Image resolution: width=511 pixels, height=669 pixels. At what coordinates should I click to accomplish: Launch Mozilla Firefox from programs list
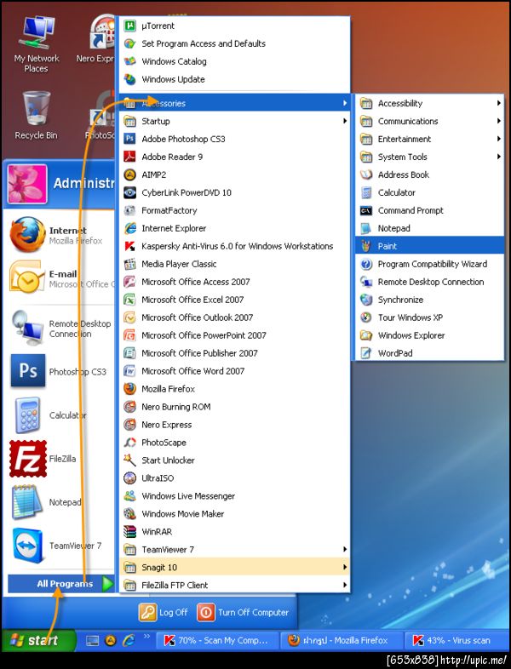pos(234,389)
